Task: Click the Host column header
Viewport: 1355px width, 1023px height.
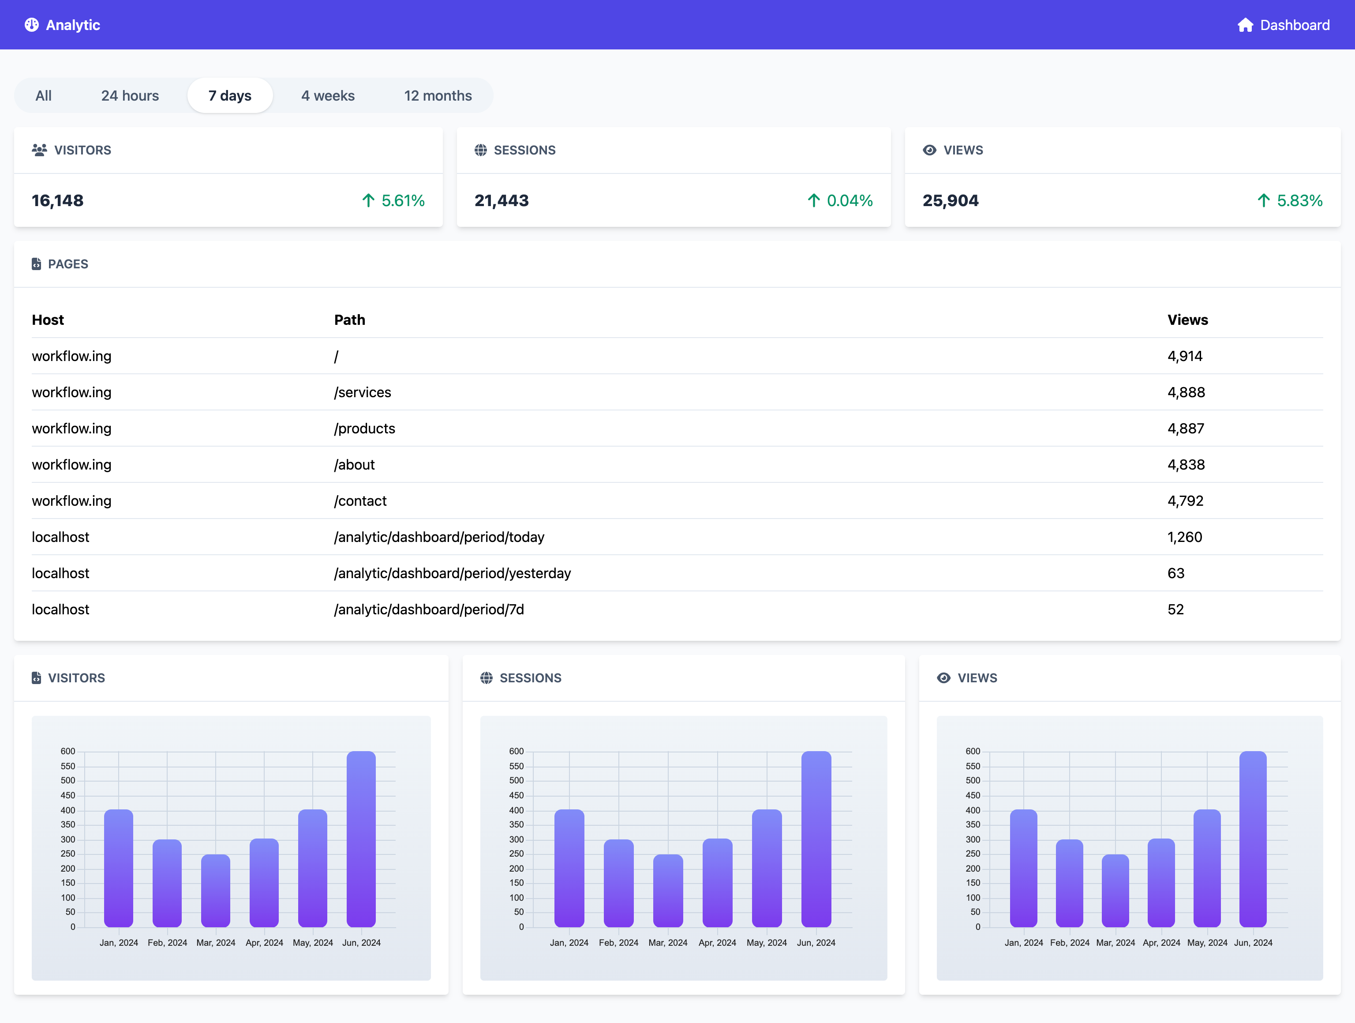Action: click(48, 320)
